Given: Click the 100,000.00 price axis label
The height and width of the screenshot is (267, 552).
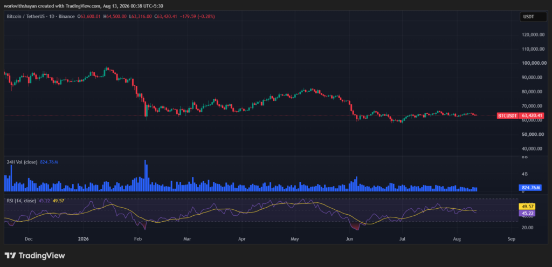Looking at the screenshot, I should tap(533, 64).
